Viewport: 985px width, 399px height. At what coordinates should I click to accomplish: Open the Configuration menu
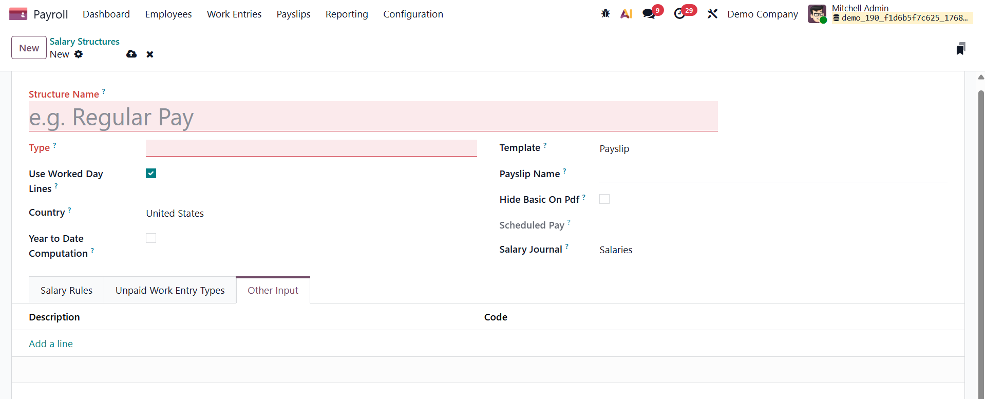[413, 14]
